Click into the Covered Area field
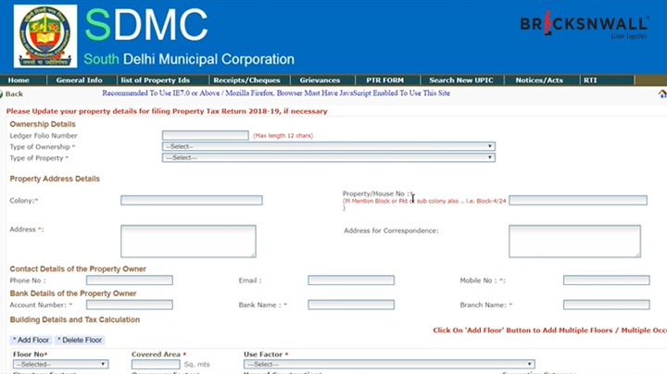The image size is (667, 374). (x=156, y=364)
